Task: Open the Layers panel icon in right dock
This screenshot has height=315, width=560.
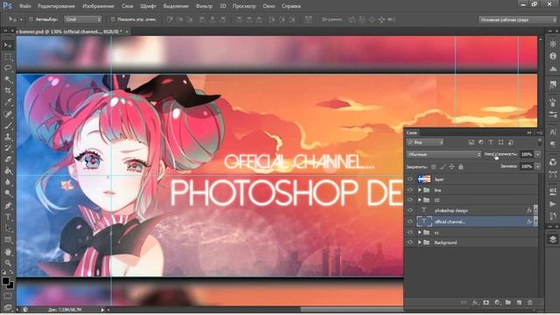Action: [553, 239]
